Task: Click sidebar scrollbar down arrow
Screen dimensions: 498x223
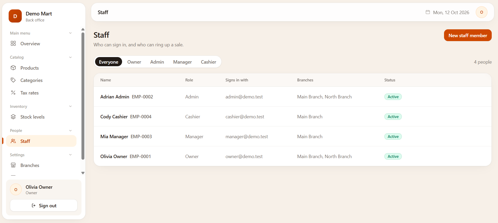Action: click(83, 173)
